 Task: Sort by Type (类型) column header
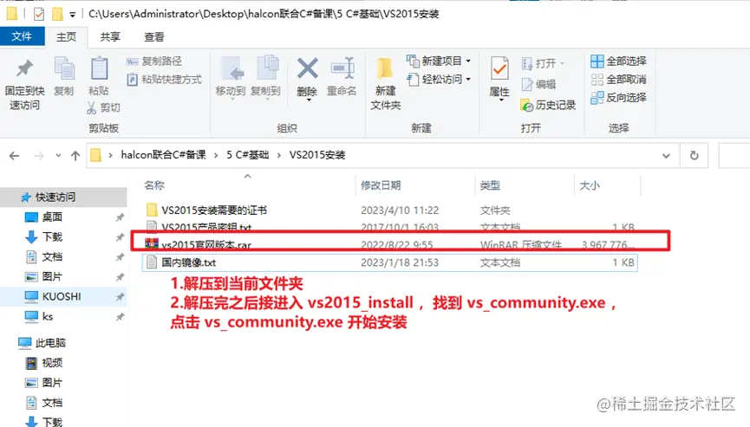pyautogui.click(x=490, y=185)
